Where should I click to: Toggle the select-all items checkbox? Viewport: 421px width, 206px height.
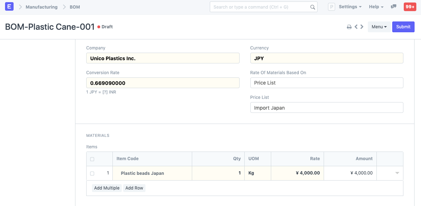[x=92, y=159]
